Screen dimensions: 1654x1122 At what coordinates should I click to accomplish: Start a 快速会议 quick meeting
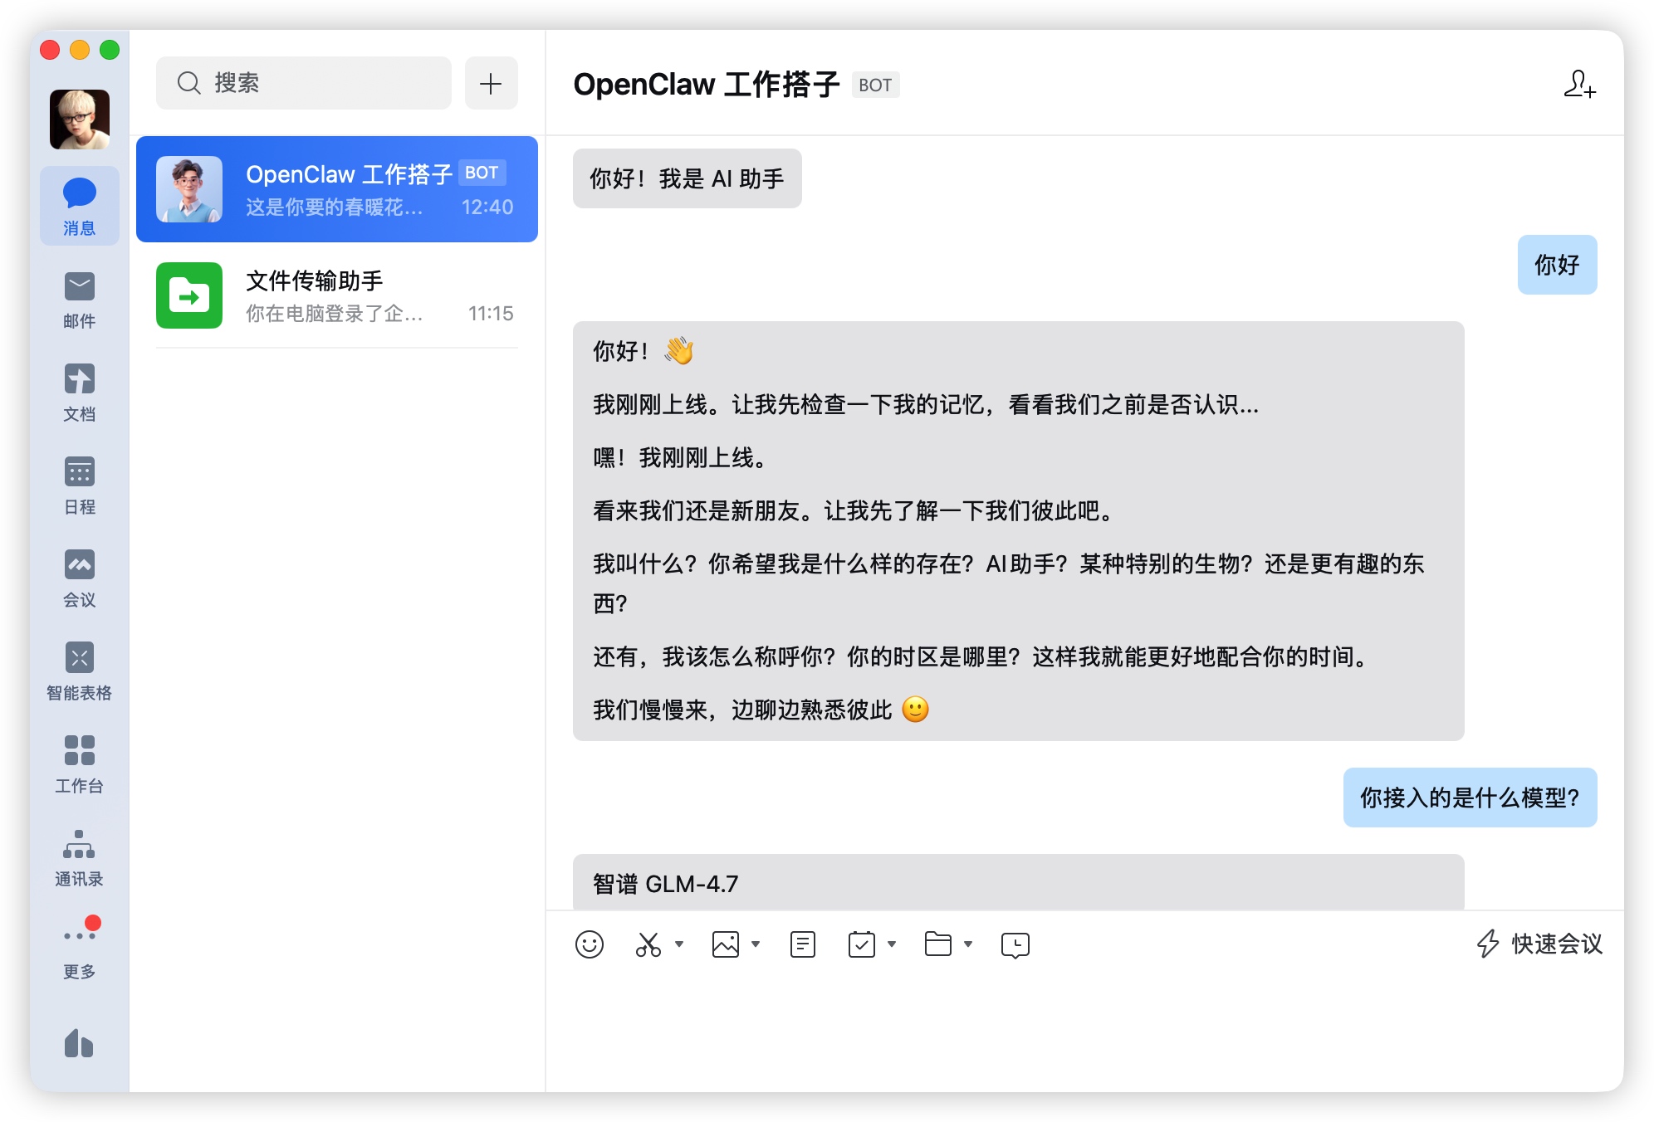1540,944
